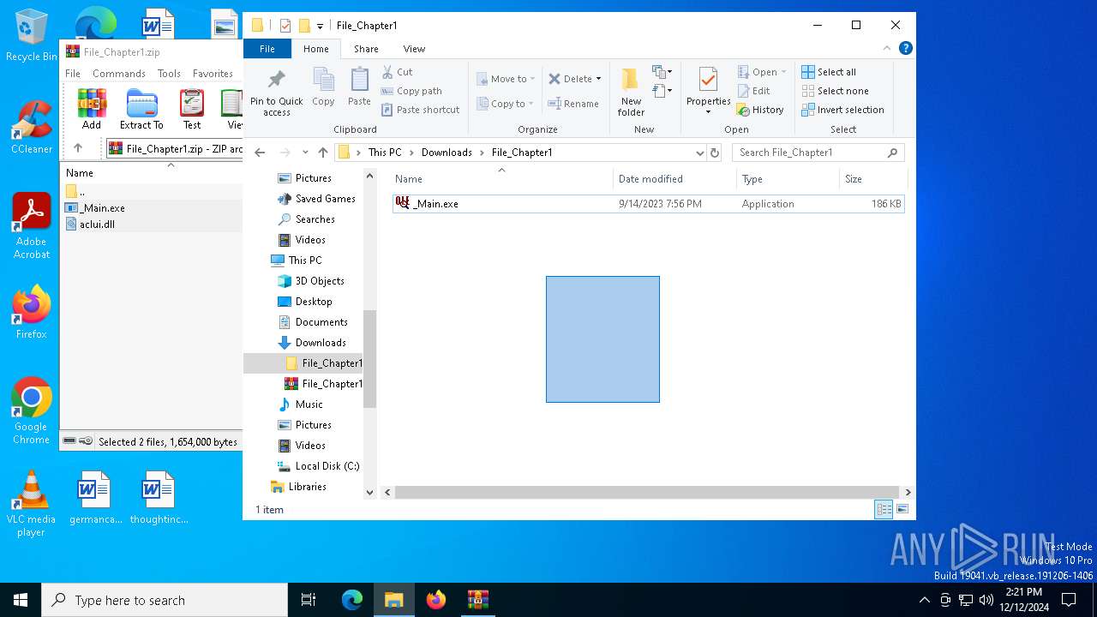This screenshot has width=1097, height=617.
Task: Create a New folder
Action: pos(631,93)
